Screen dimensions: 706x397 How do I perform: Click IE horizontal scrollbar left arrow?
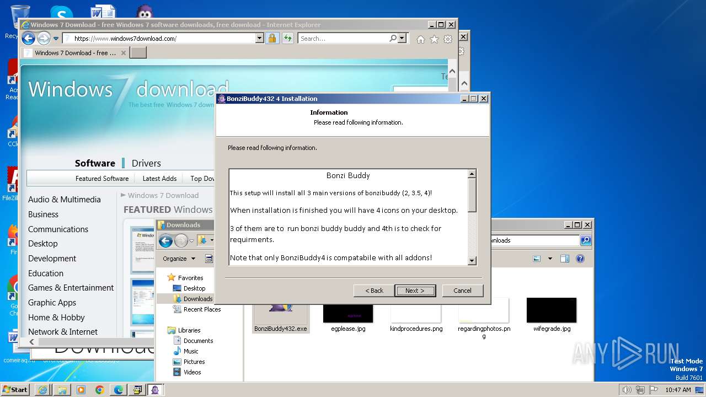point(31,342)
